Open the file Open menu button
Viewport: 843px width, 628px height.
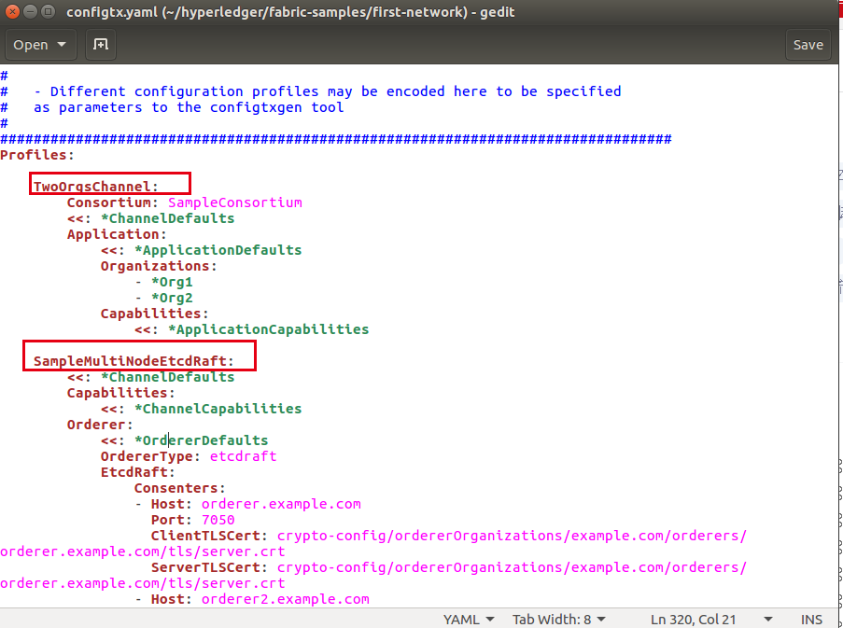point(41,45)
